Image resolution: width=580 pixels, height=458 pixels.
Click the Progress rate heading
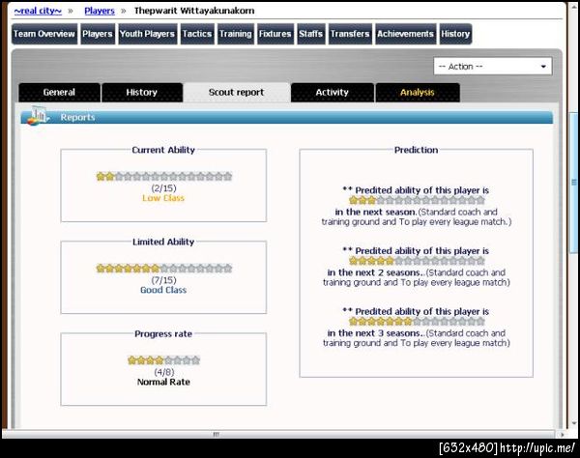(x=163, y=334)
